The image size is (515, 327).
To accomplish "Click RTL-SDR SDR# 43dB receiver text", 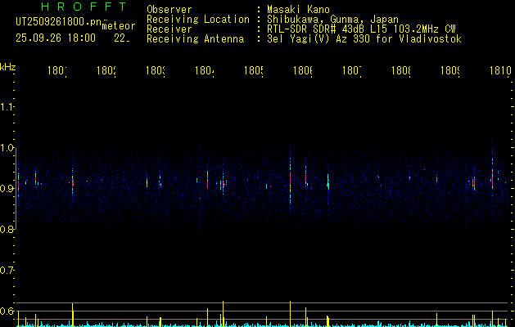I will pyautogui.click(x=361, y=29).
